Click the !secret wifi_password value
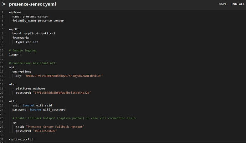Image resolution: width=246 pixels, height=143 pixels. tap(49, 109)
